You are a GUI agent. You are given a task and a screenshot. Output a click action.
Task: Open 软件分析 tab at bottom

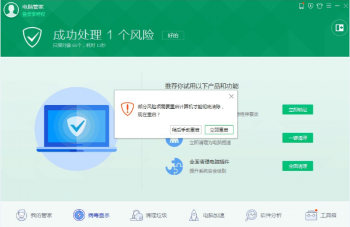click(264, 215)
